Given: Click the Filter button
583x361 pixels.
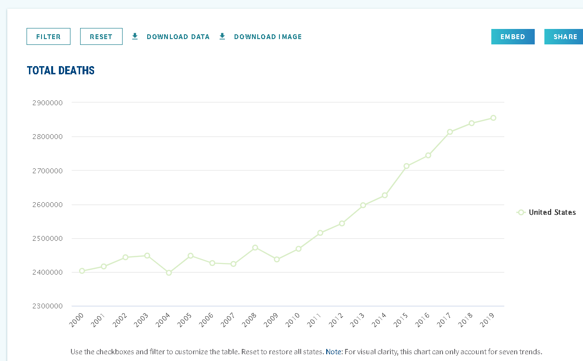Looking at the screenshot, I should pos(48,37).
